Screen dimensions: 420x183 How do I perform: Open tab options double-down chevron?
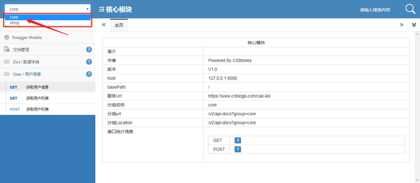click(414, 25)
